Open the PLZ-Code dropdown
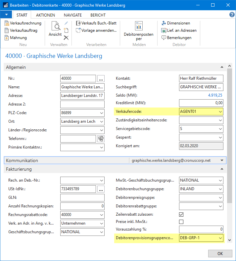 point(101,113)
